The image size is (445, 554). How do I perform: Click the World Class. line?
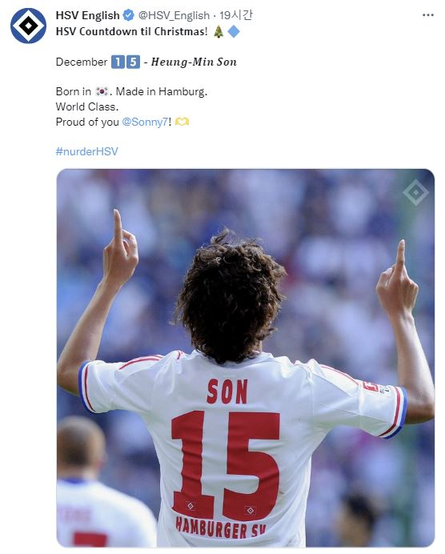(x=87, y=106)
